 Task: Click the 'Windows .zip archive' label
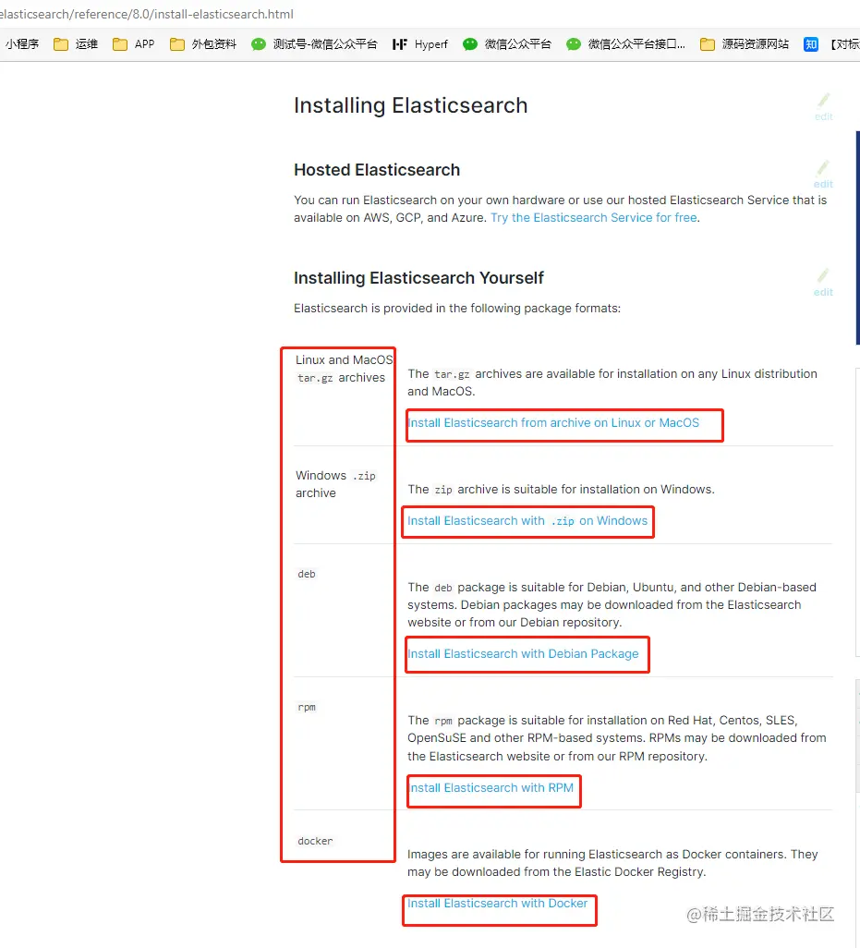coord(335,484)
